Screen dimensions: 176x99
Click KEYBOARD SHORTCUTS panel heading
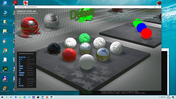(x=26, y=54)
